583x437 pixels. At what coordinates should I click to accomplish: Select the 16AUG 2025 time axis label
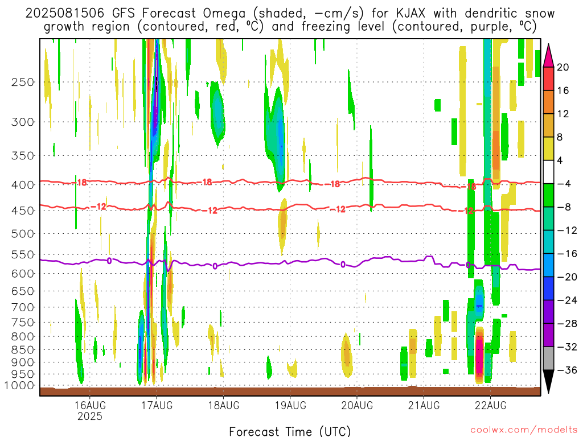pyautogui.click(x=89, y=410)
